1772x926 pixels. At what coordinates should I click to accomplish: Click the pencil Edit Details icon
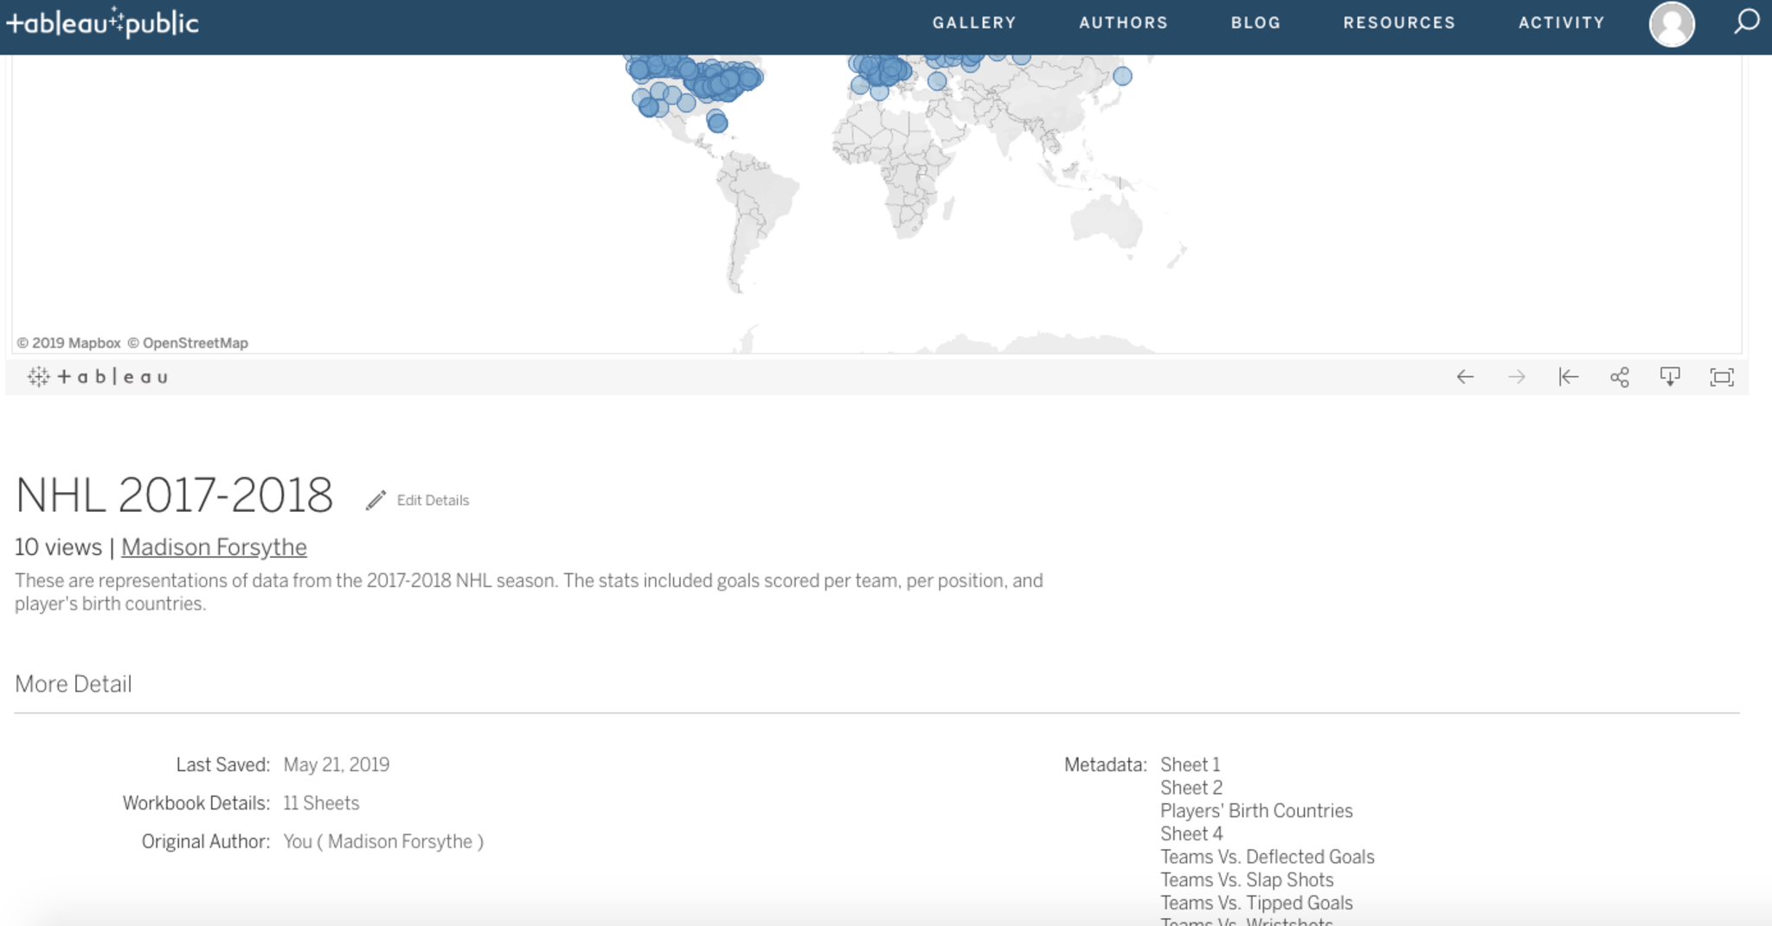(375, 501)
